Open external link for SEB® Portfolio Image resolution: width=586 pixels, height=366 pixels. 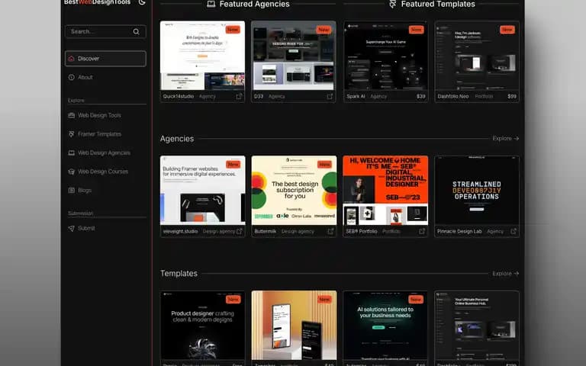pos(422,232)
